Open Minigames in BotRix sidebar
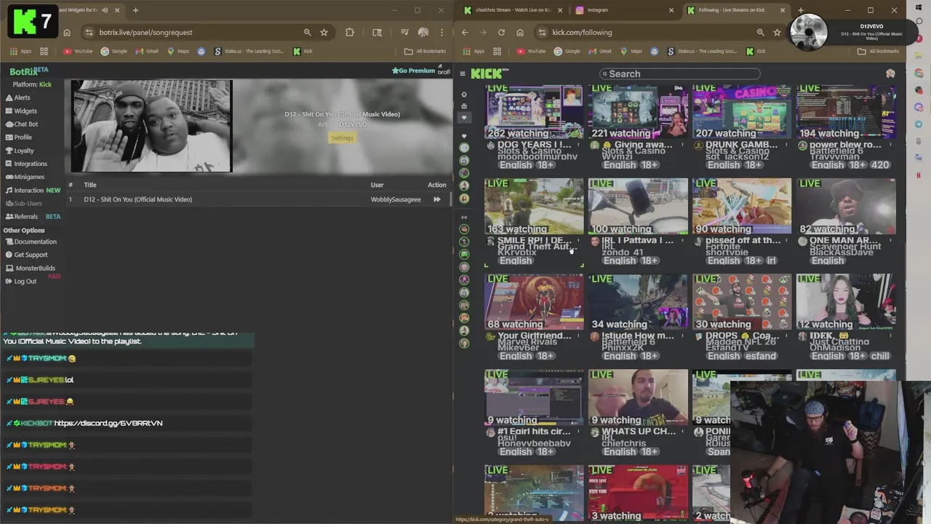This screenshot has width=931, height=524. coord(24,177)
